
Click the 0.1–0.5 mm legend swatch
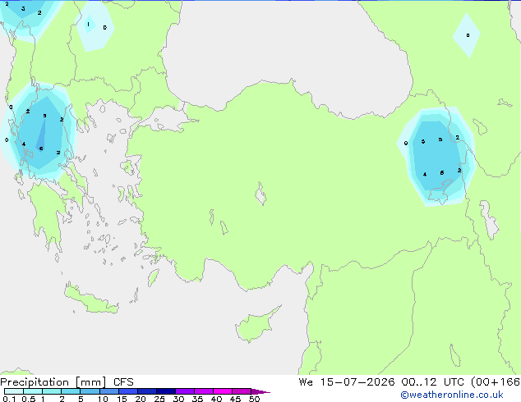pos(14,391)
